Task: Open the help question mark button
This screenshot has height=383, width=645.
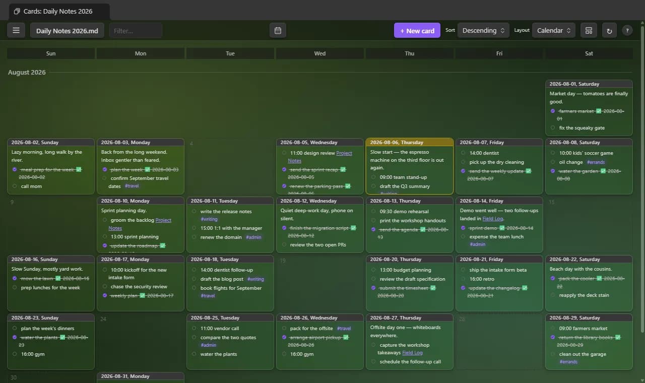Action: point(627,31)
